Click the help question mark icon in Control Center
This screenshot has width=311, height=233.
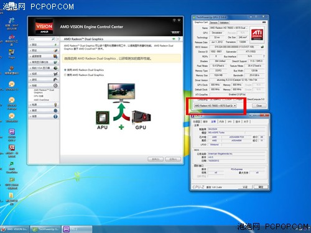tap(179, 39)
